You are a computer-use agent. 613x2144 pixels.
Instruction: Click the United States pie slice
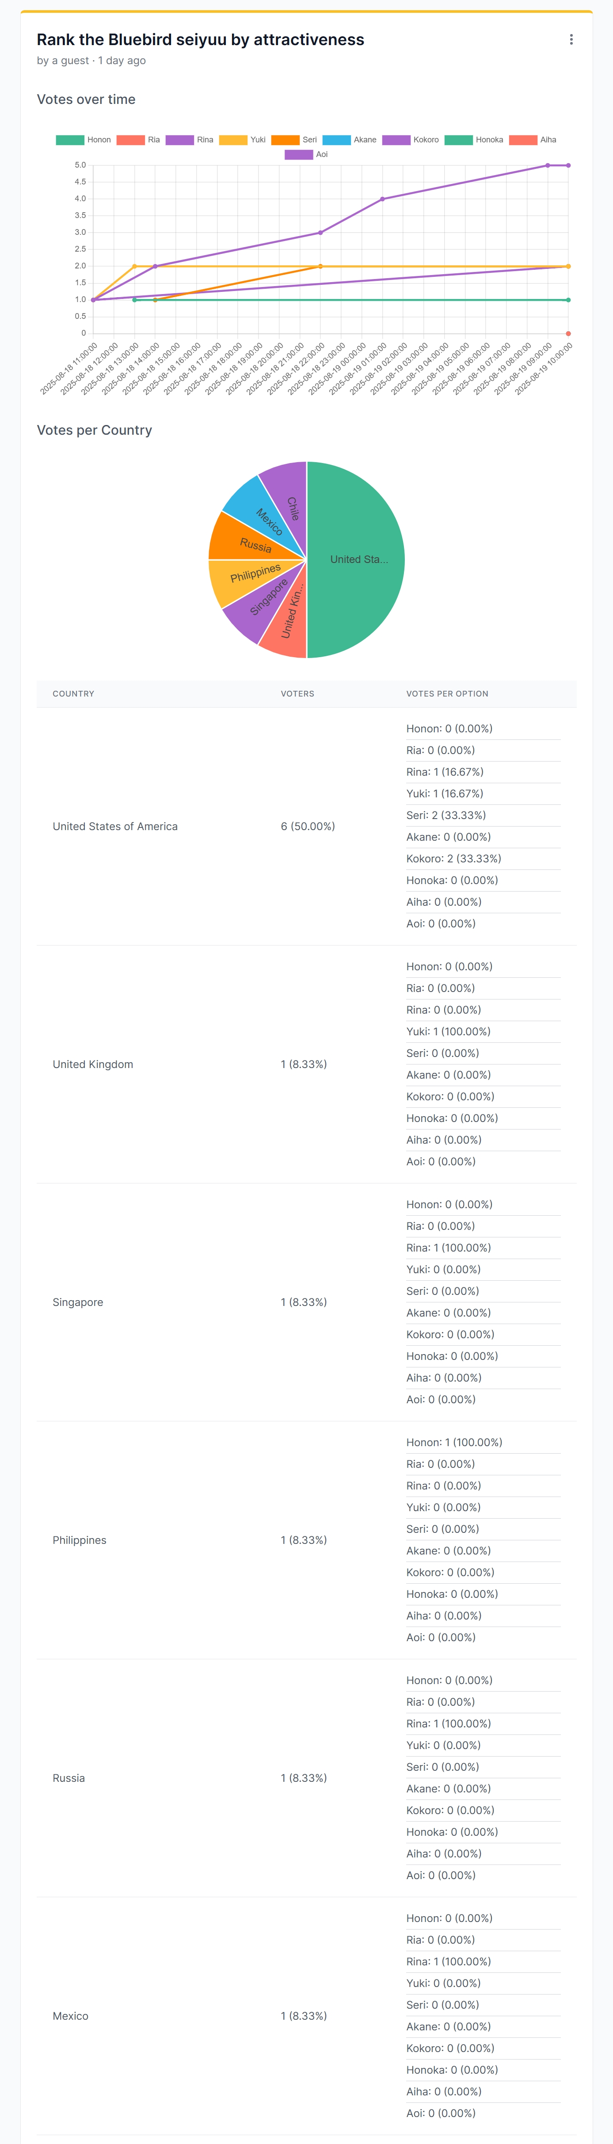click(358, 559)
